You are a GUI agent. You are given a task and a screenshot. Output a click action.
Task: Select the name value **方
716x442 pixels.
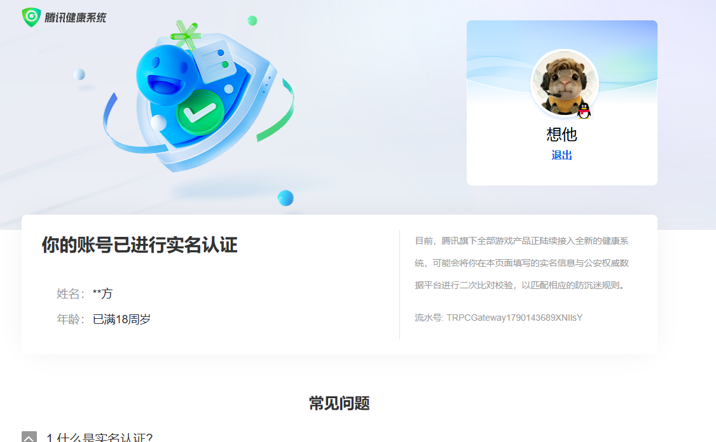pos(102,294)
